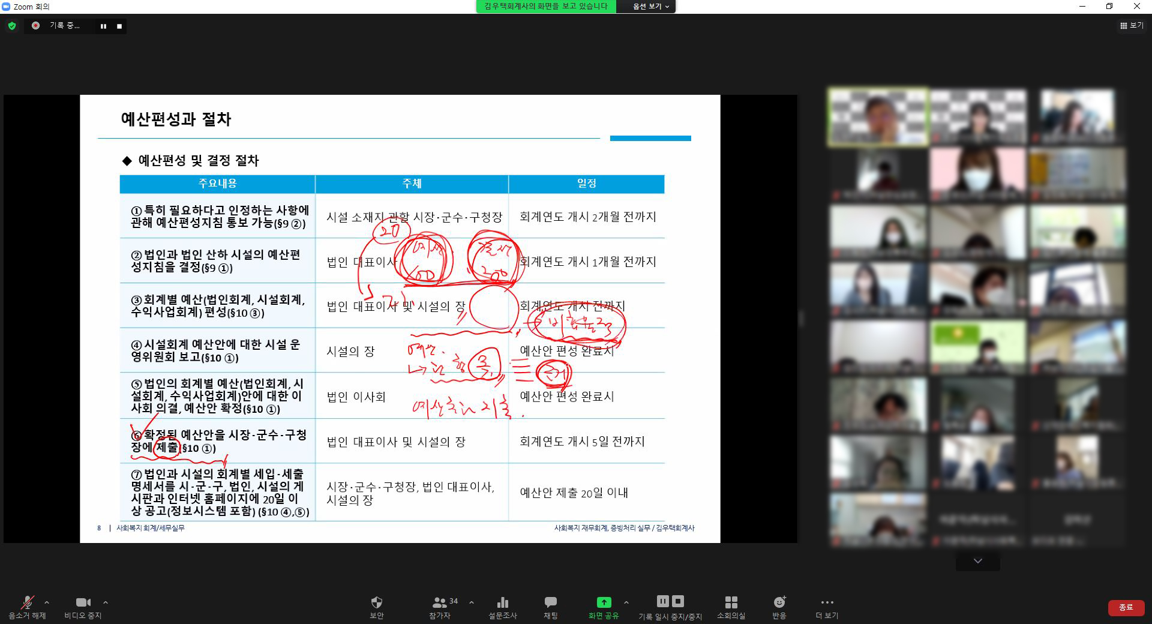This screenshot has width=1152, height=624.
Task: Open 소회의실 breakout rooms
Action: click(731, 602)
